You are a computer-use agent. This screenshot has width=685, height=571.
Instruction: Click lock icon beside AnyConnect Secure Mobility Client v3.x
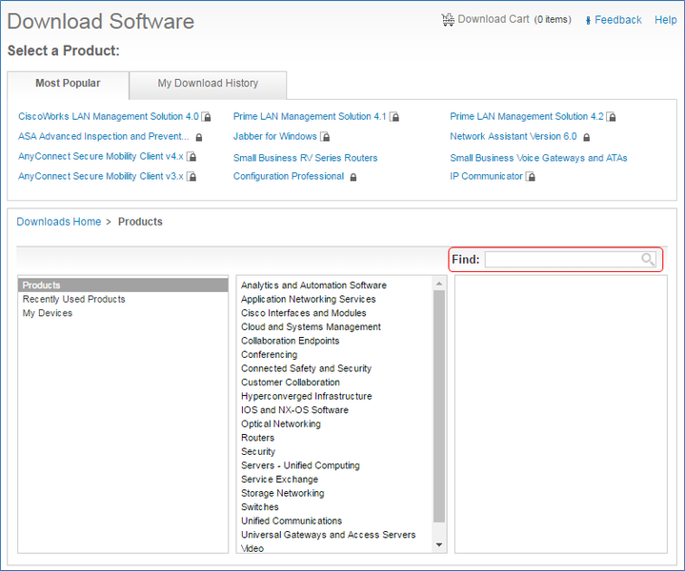coord(191,176)
